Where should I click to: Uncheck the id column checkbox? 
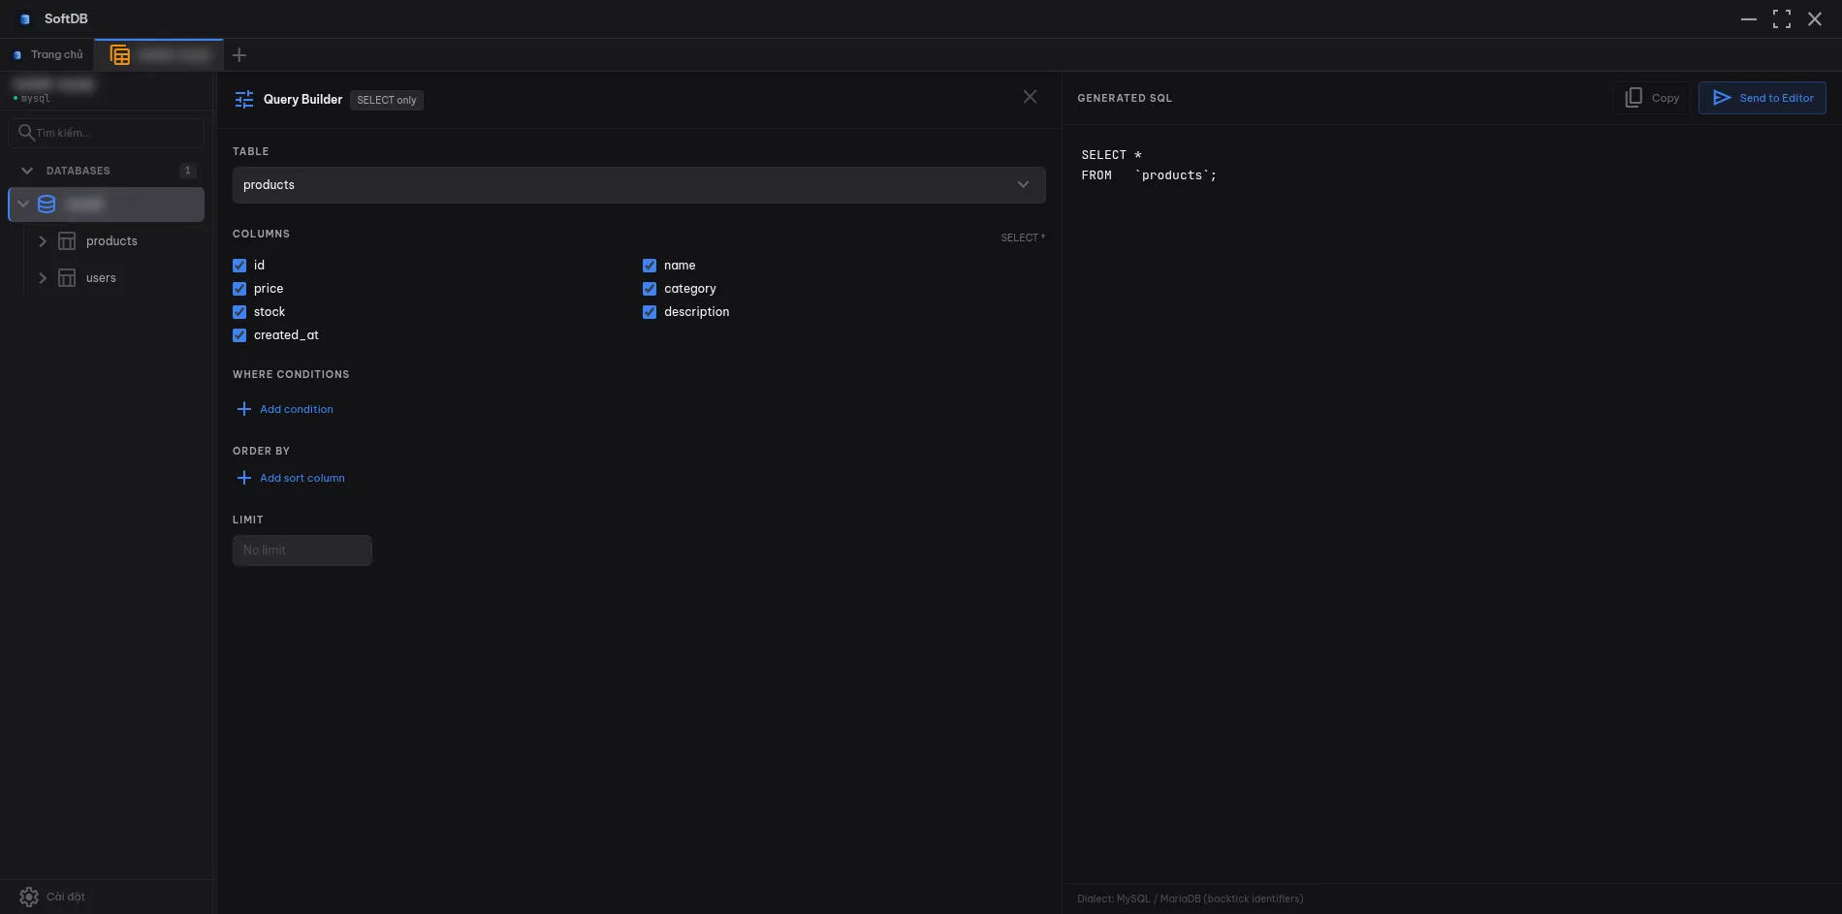click(239, 266)
